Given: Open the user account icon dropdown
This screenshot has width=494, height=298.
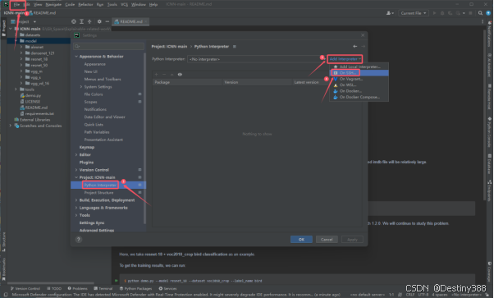Looking at the screenshot, I should tap(390, 13).
